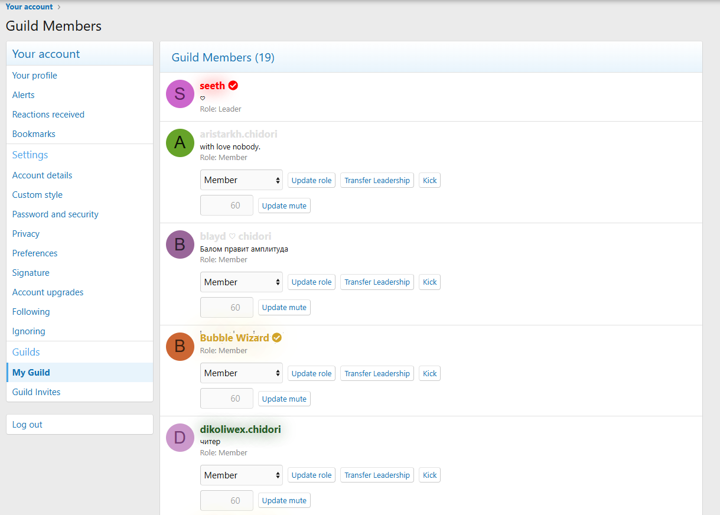The height and width of the screenshot is (515, 720).
Task: Open Privacy settings
Action: [x=80, y=234]
